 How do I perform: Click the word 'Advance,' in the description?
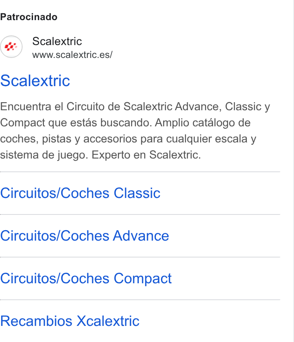tap(199, 107)
